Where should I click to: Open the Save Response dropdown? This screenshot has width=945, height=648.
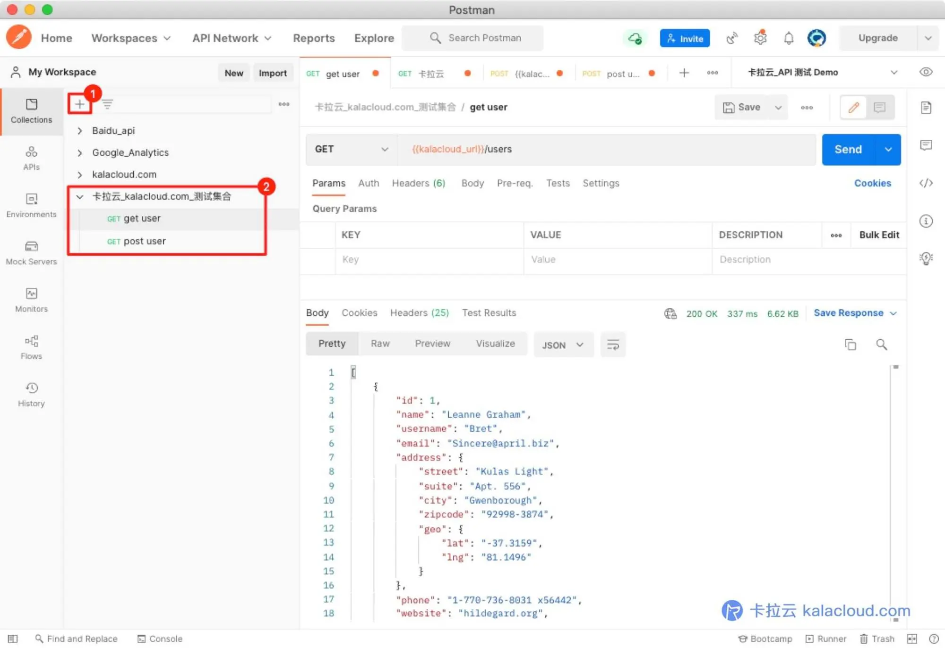coord(855,313)
